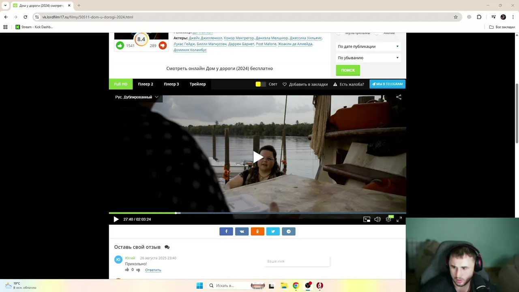This screenshot has width=519, height=292.
Task: Click the green thumbs-up like icon
Action: (120, 45)
